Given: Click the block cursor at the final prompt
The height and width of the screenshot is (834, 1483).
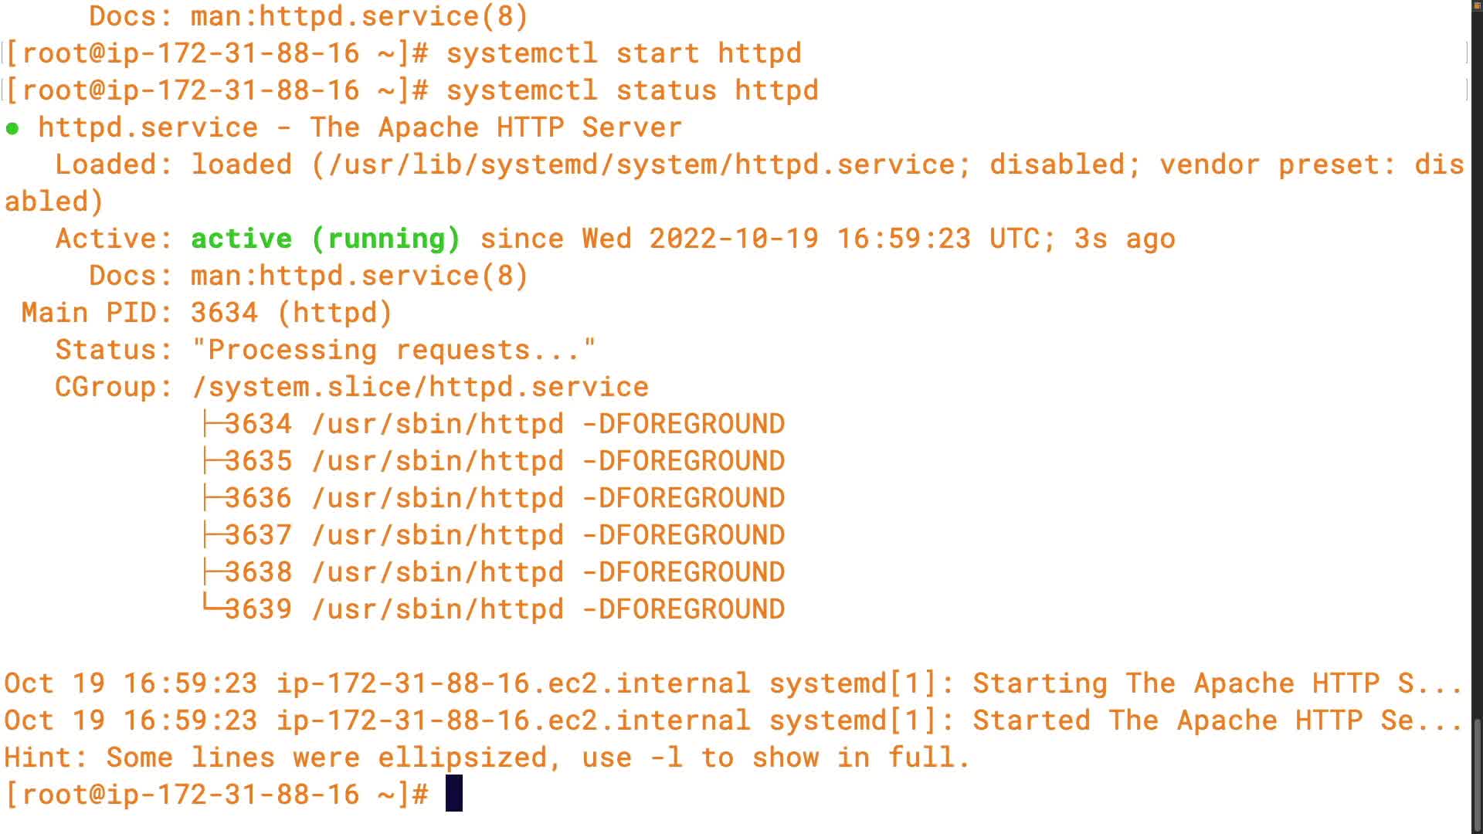Looking at the screenshot, I should tap(454, 794).
